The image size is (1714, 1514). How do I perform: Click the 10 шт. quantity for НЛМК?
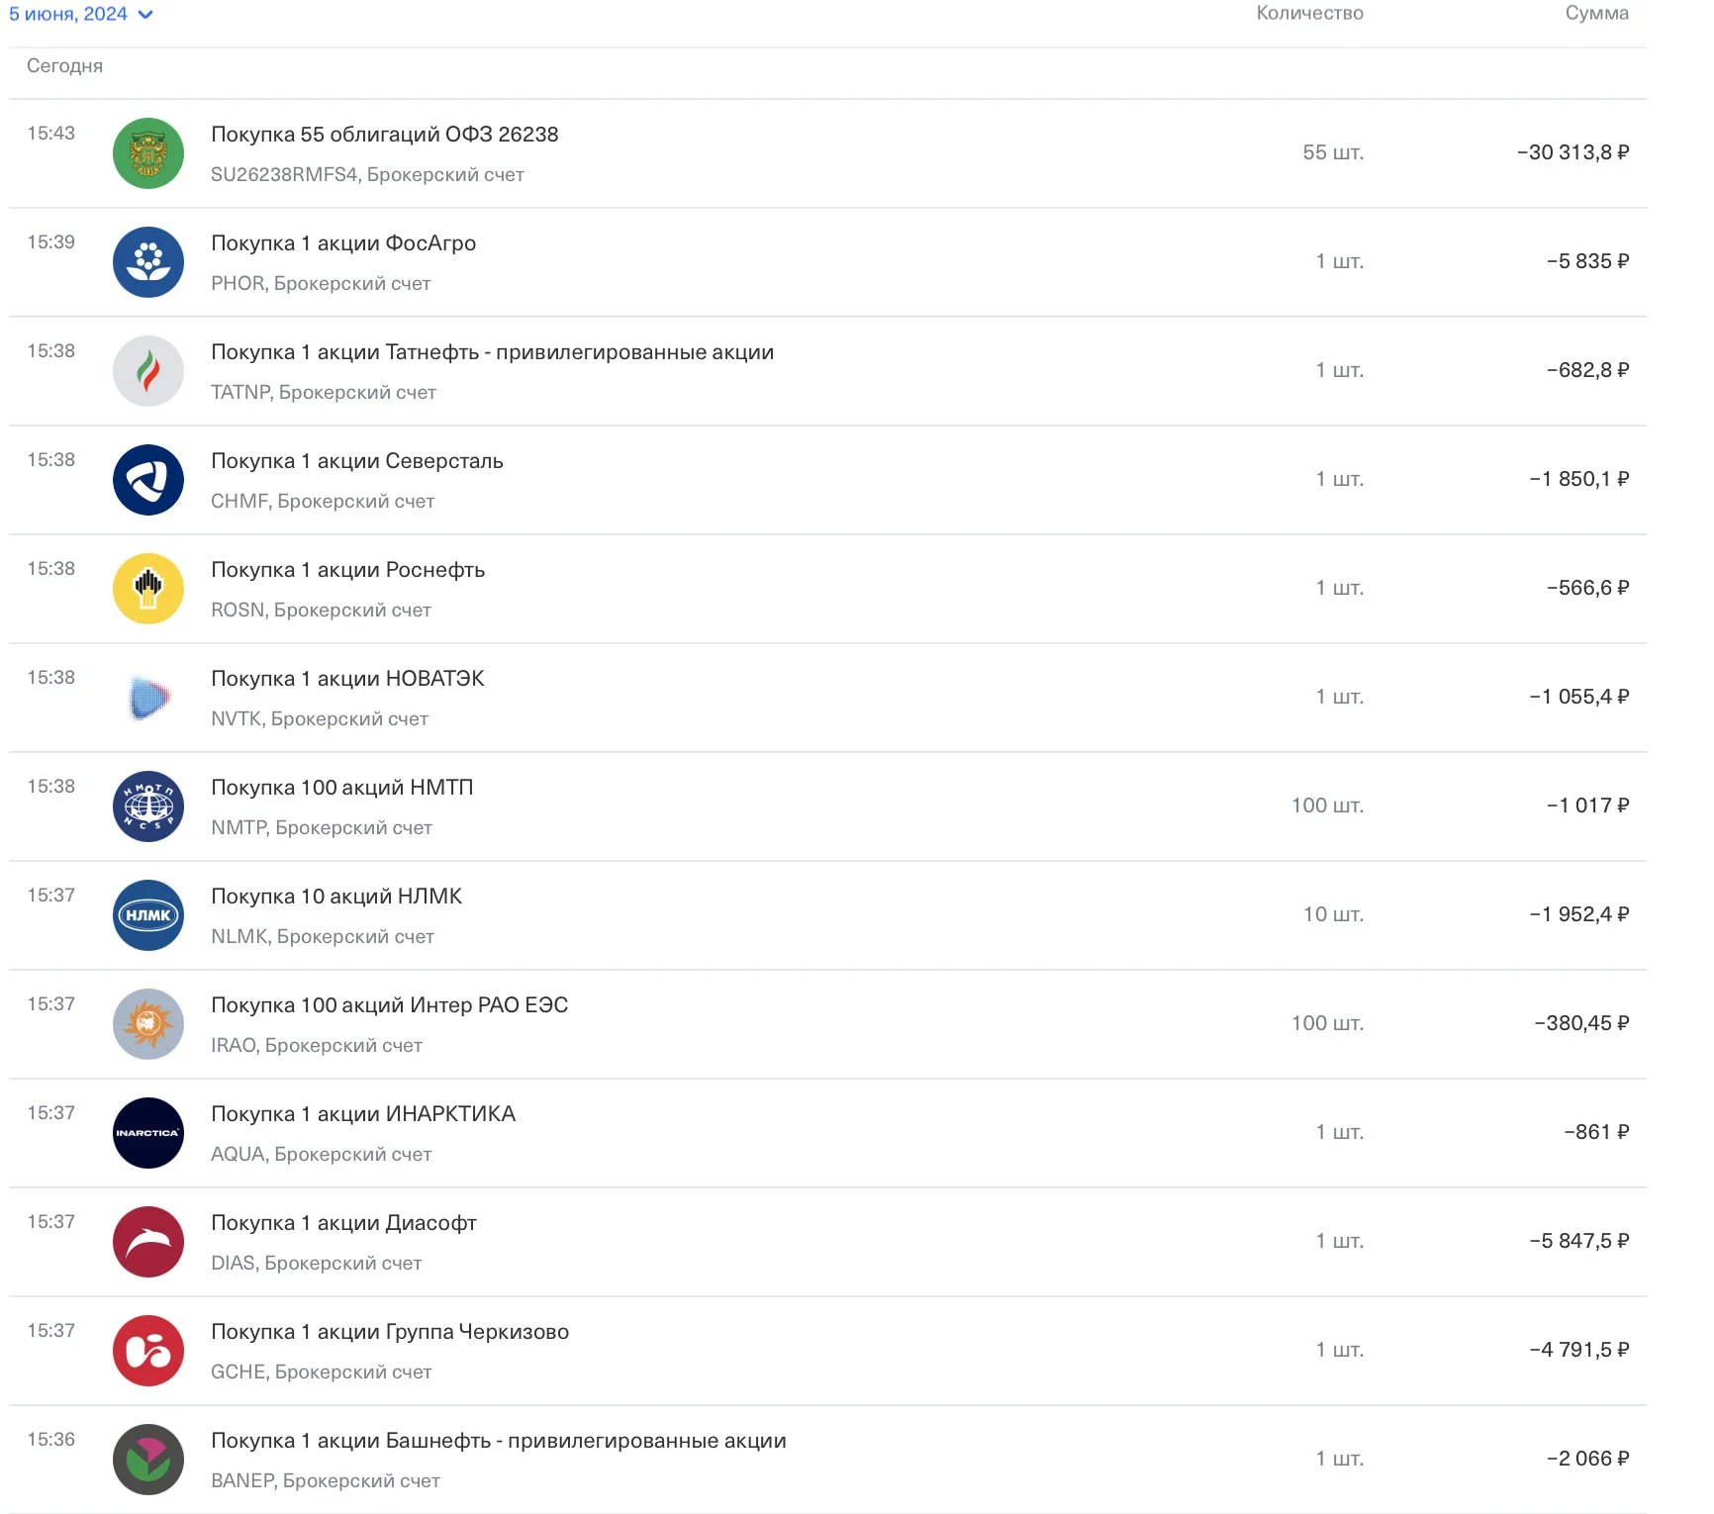(x=1333, y=914)
